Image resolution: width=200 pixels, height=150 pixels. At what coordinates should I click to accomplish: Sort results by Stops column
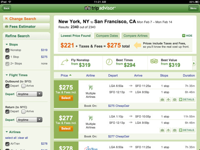[x=164, y=75]
